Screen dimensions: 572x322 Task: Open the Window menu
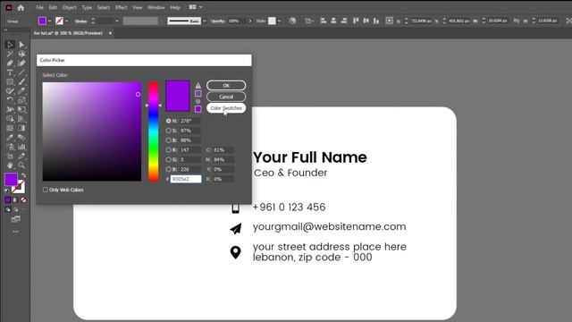[156, 7]
